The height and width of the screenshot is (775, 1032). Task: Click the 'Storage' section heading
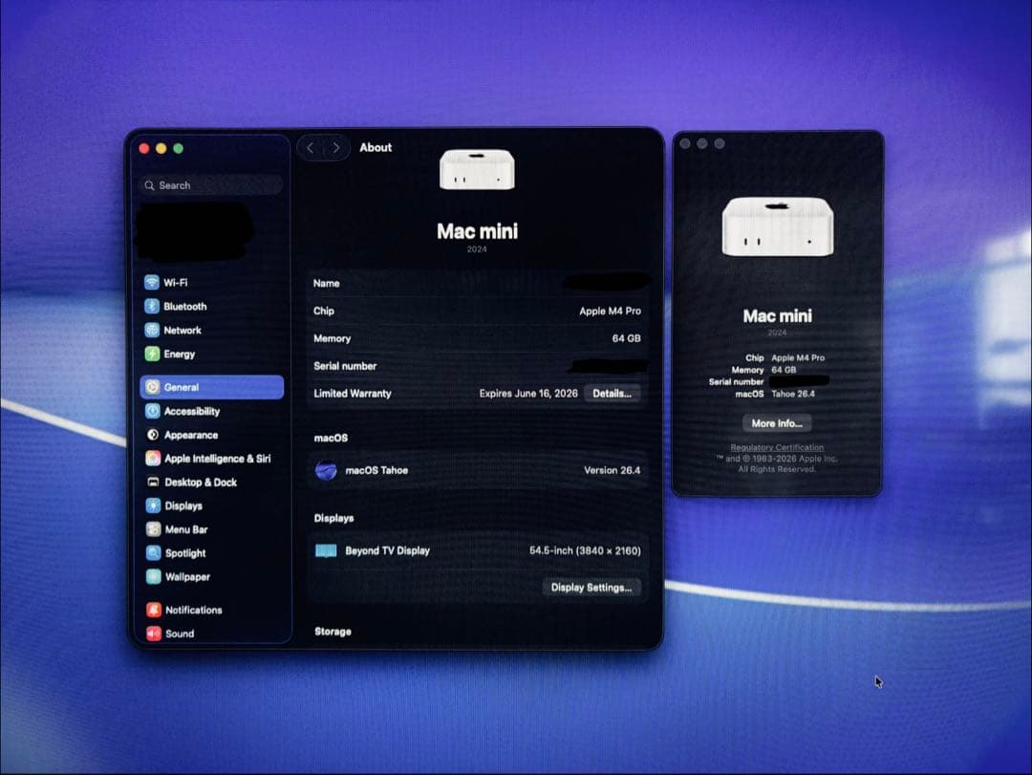[x=333, y=632]
